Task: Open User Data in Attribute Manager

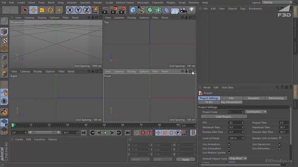Action: click(x=227, y=88)
